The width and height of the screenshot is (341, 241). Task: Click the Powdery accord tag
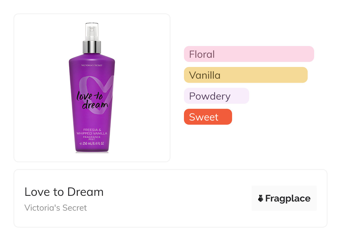point(216,96)
